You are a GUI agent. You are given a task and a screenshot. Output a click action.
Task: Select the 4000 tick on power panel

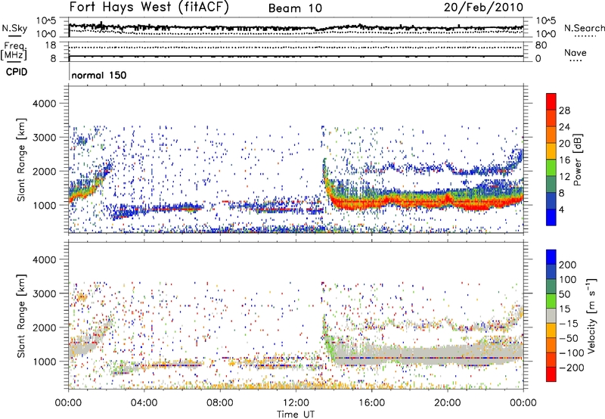tap(44, 104)
